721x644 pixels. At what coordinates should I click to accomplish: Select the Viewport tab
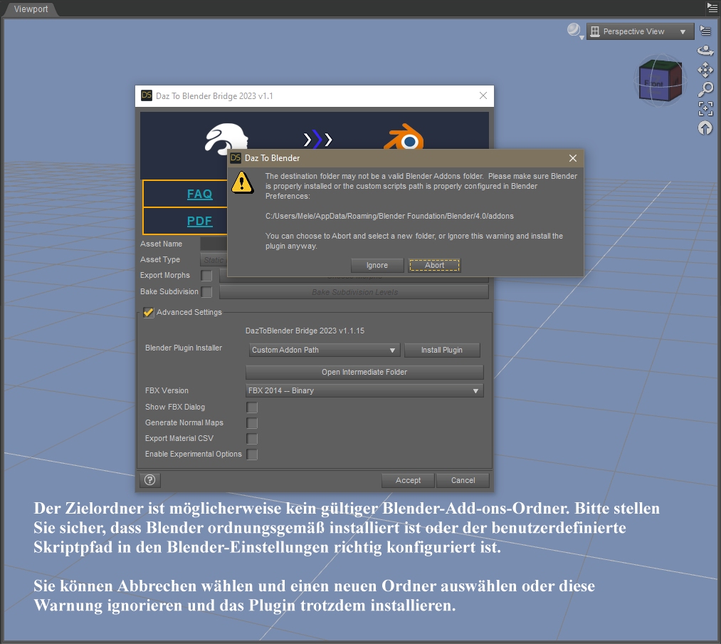(x=31, y=9)
